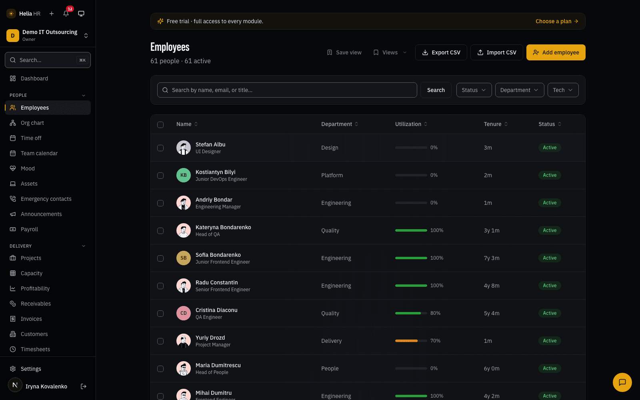640x400 pixels.
Task: Click Stefan Albu's avatar
Action: coord(184,148)
